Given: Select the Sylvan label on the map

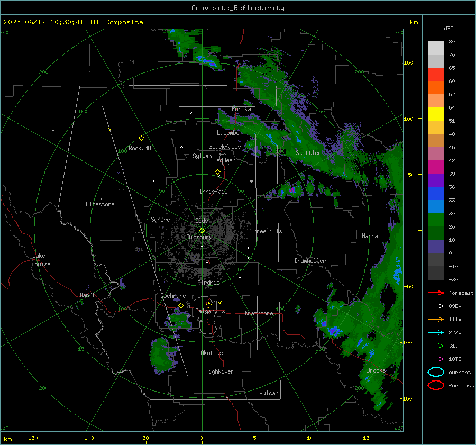Looking at the screenshot, I should click(x=202, y=156).
